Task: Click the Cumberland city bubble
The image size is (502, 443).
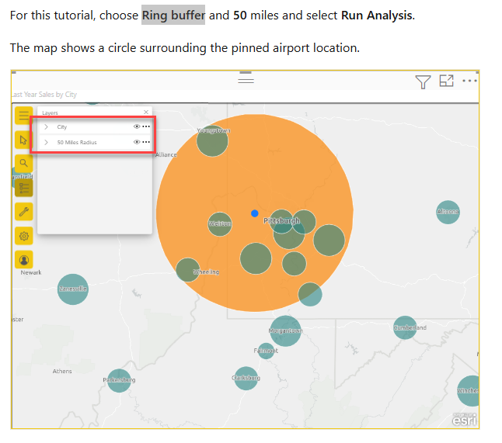Action: 405,327
